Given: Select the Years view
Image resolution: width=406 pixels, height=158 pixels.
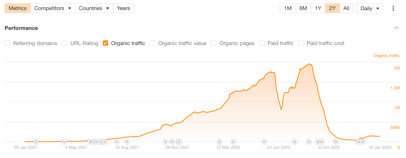Looking at the screenshot, I should pyautogui.click(x=123, y=8).
